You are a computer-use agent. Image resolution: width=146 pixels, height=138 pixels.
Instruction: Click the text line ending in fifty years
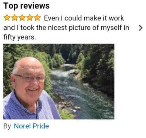pos(20,37)
